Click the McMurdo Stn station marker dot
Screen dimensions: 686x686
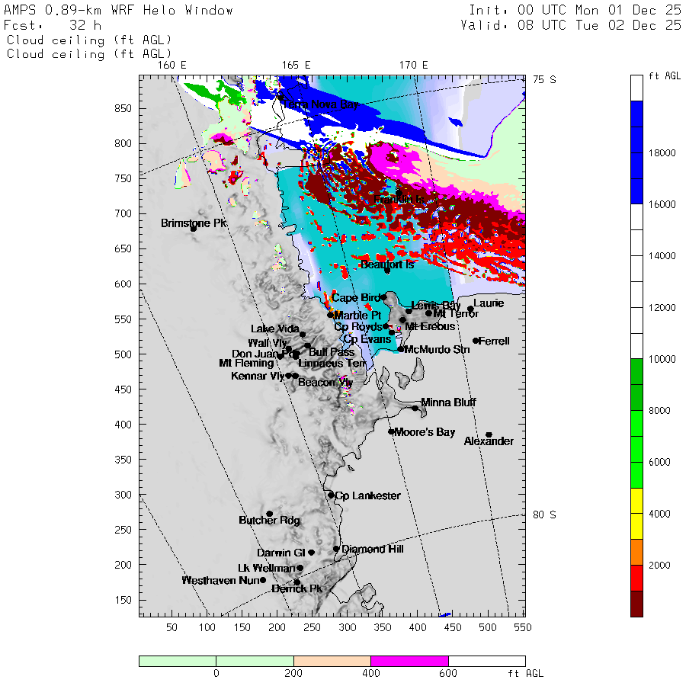(x=400, y=349)
